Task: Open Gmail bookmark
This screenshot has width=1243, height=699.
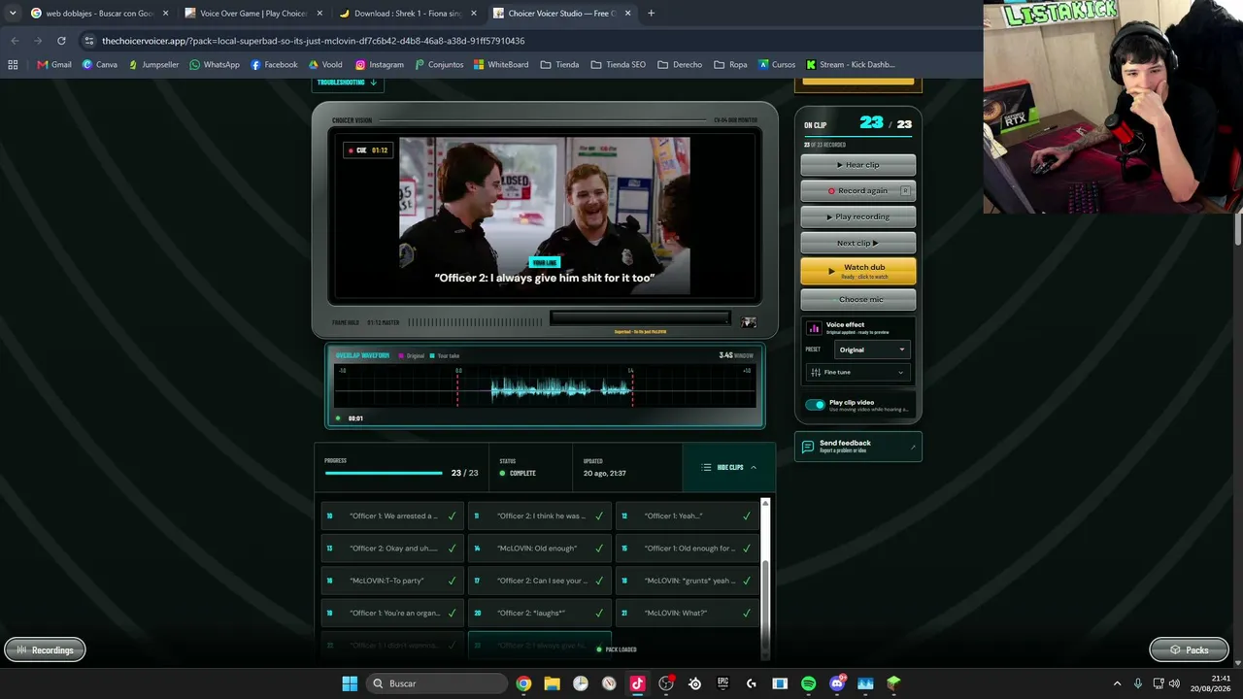Action: (54, 65)
